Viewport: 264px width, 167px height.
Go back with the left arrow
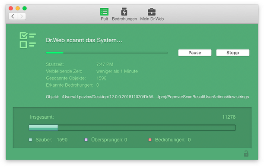pos(13,16)
